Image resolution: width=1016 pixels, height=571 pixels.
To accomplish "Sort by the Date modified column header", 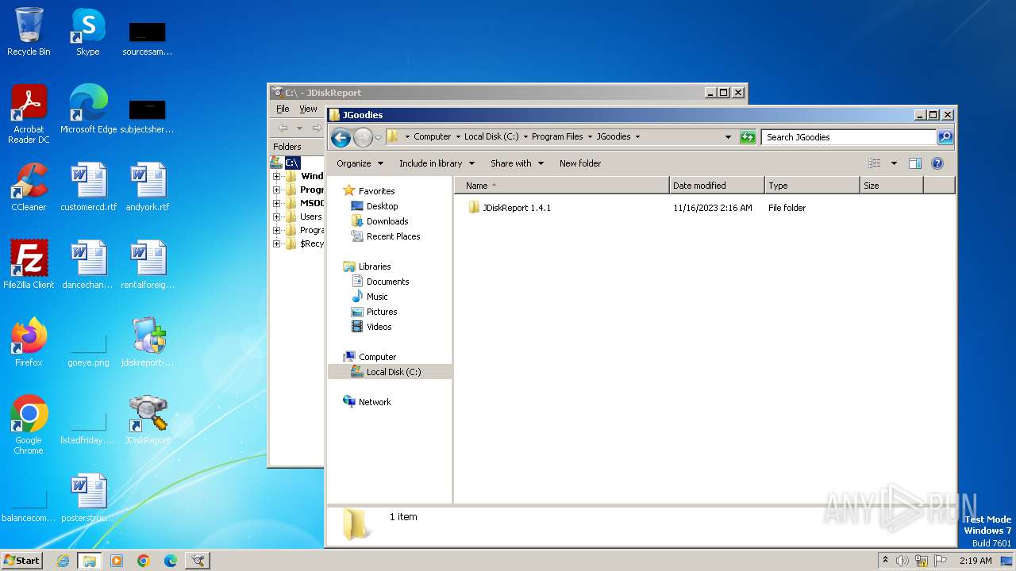I will tap(717, 186).
